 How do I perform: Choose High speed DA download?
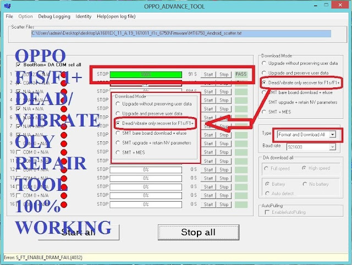tap(304, 168)
